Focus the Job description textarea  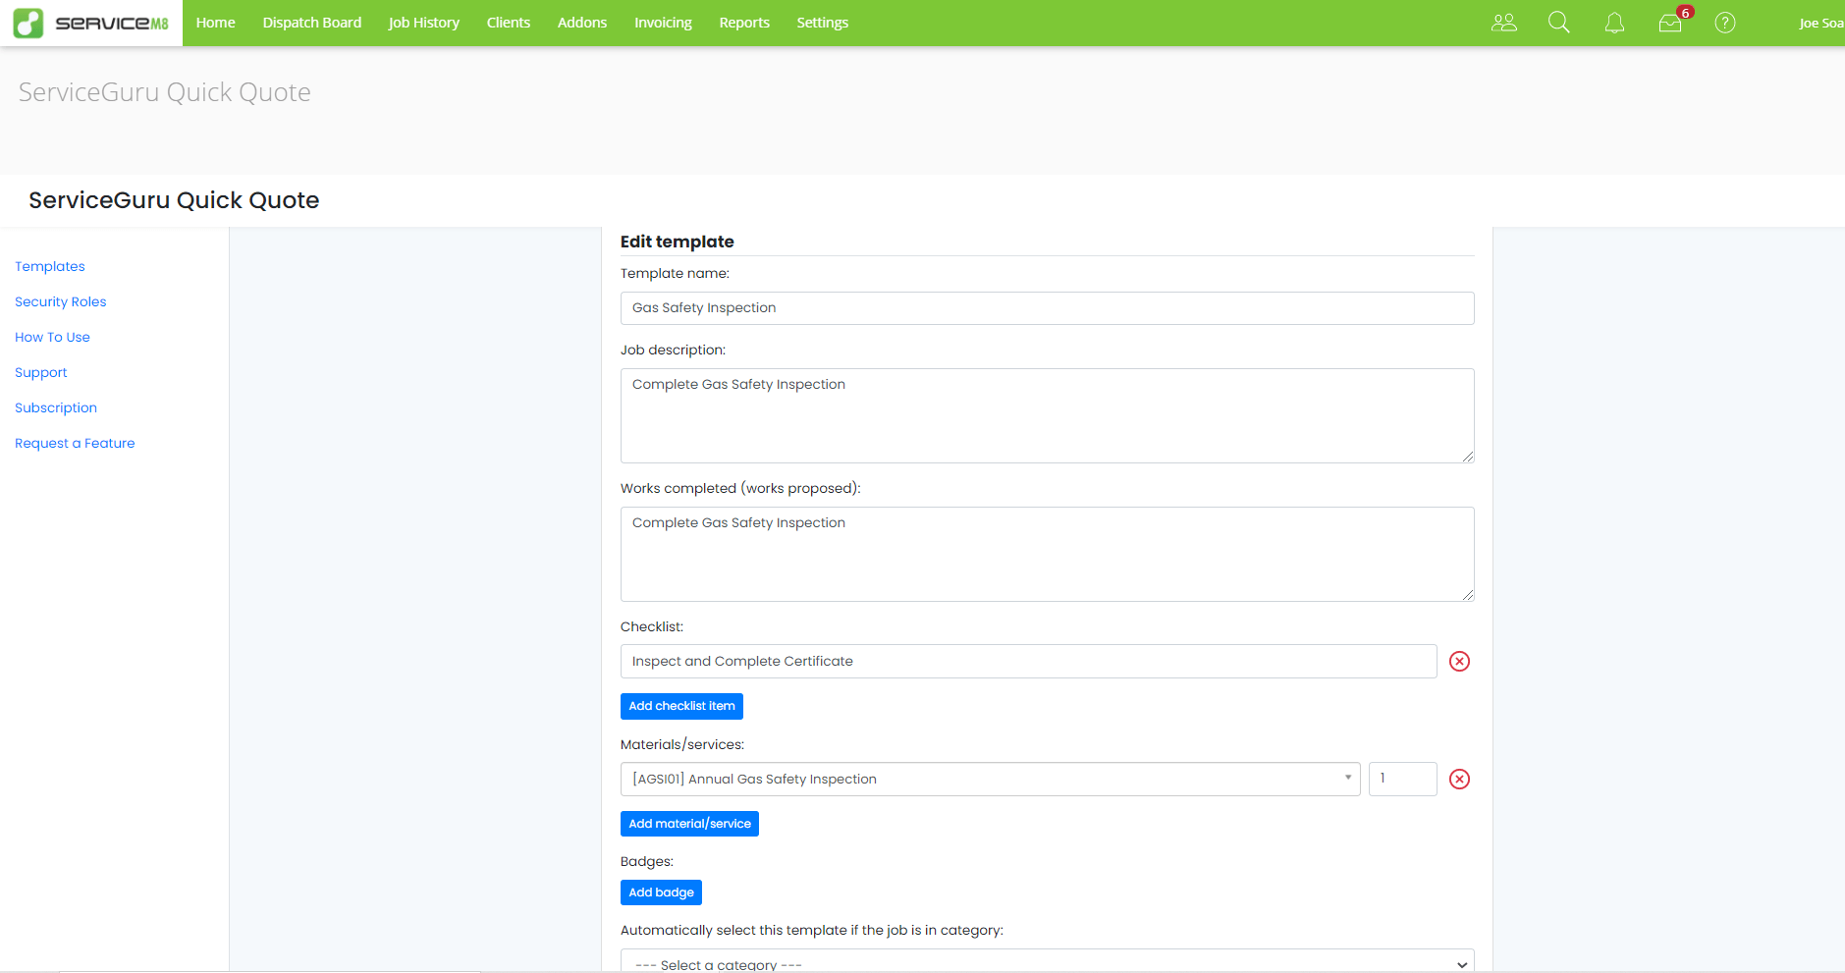(1047, 416)
